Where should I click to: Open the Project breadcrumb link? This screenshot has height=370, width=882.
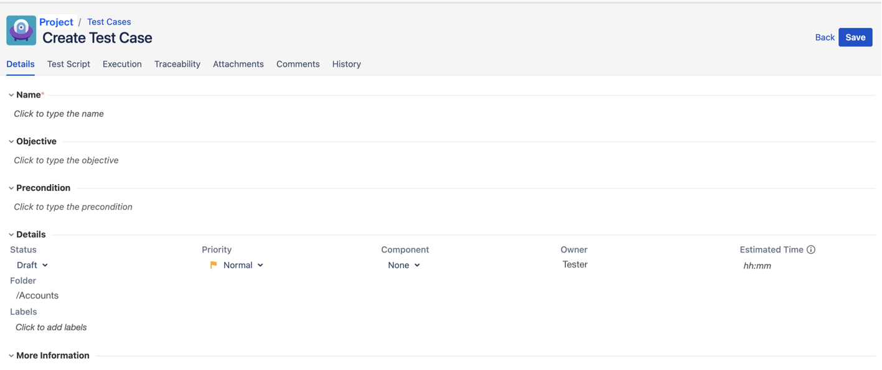coord(56,22)
